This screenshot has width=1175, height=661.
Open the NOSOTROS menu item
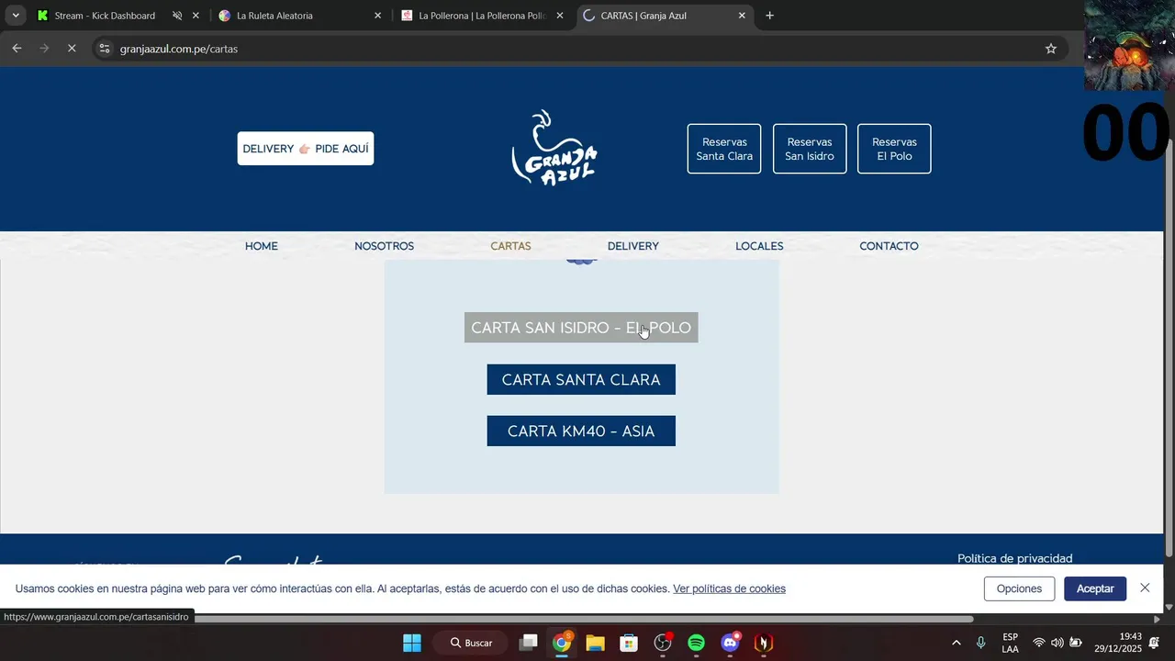pyautogui.click(x=385, y=246)
